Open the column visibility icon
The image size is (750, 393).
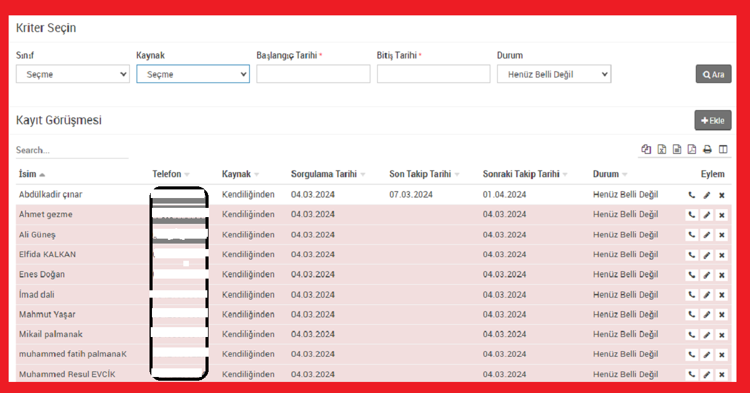723,149
